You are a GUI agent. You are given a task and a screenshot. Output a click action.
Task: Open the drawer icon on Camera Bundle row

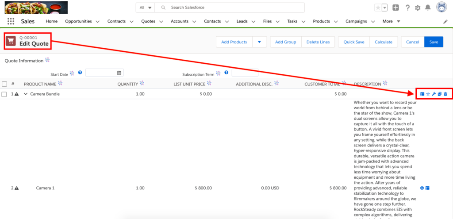(x=422, y=94)
